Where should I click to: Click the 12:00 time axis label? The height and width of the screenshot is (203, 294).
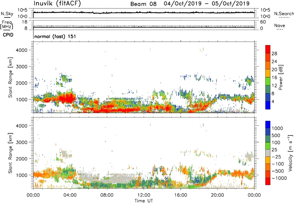(x=144, y=195)
